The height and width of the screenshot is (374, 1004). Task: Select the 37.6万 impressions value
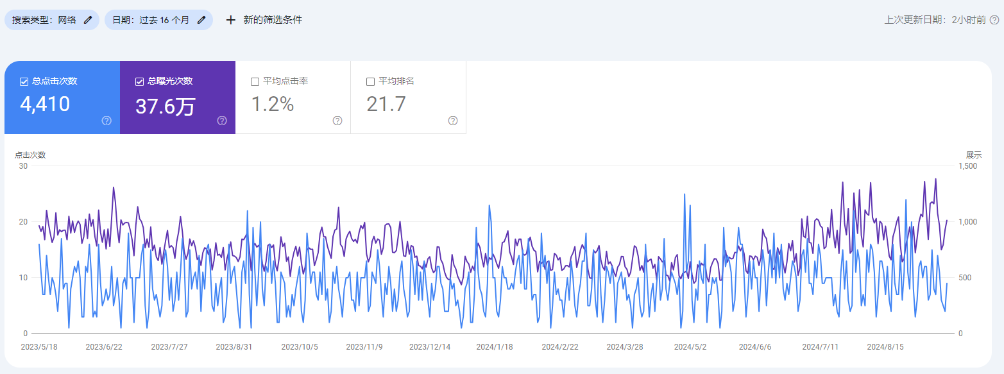click(x=165, y=106)
